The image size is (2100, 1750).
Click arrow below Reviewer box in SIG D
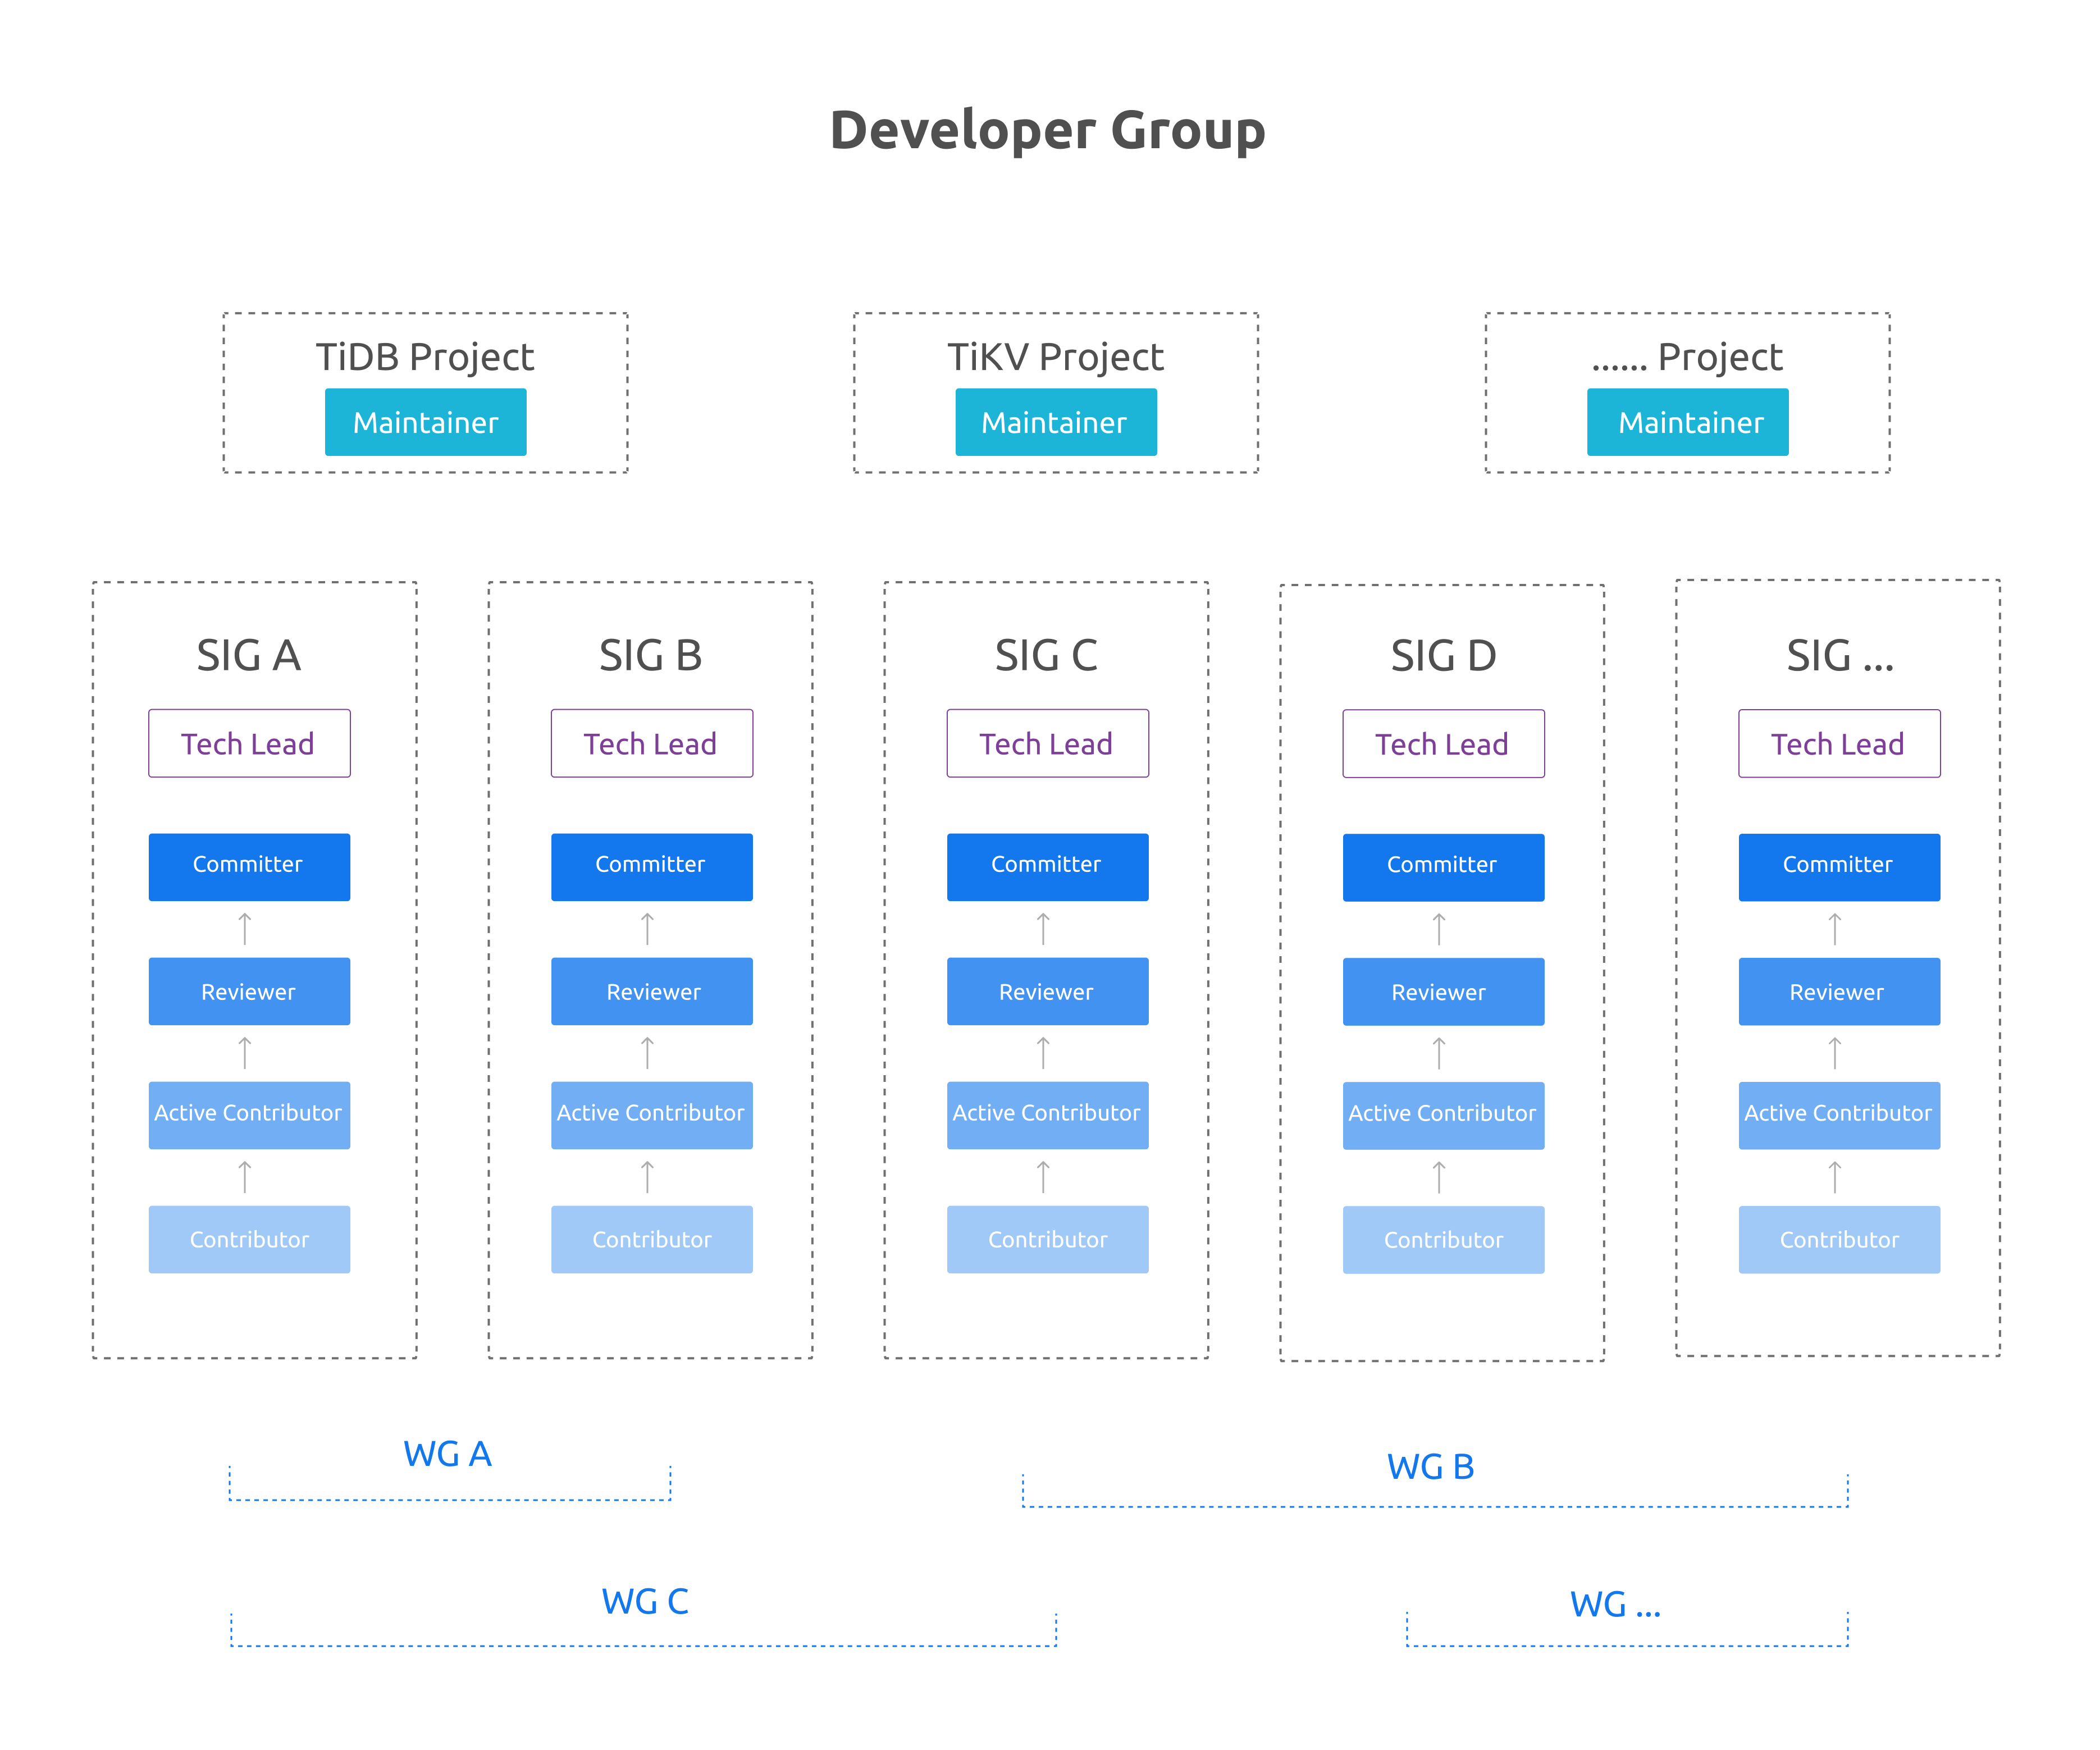tap(1439, 1053)
